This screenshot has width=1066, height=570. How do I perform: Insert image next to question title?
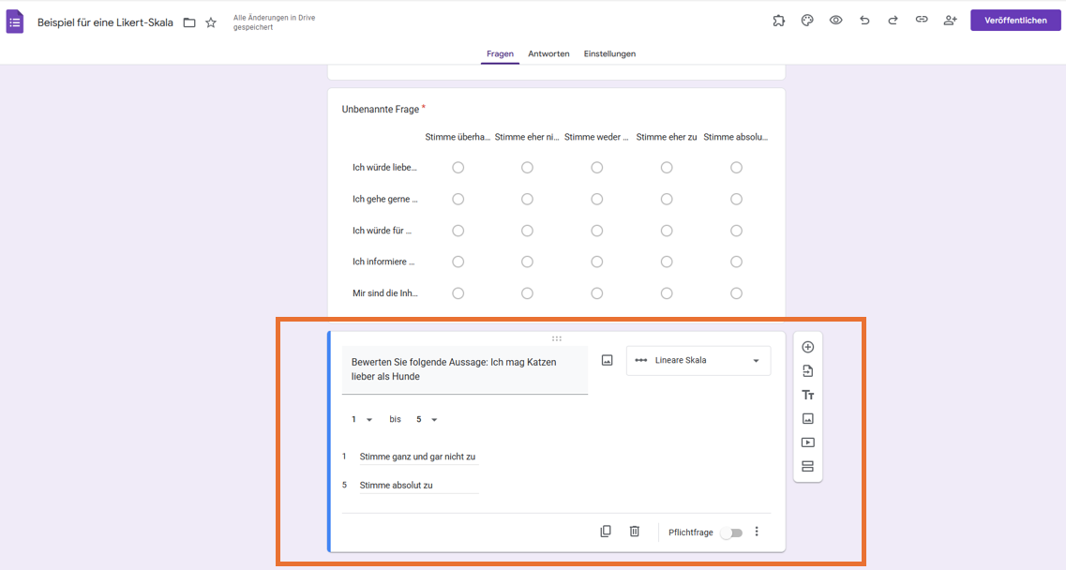[x=608, y=361]
